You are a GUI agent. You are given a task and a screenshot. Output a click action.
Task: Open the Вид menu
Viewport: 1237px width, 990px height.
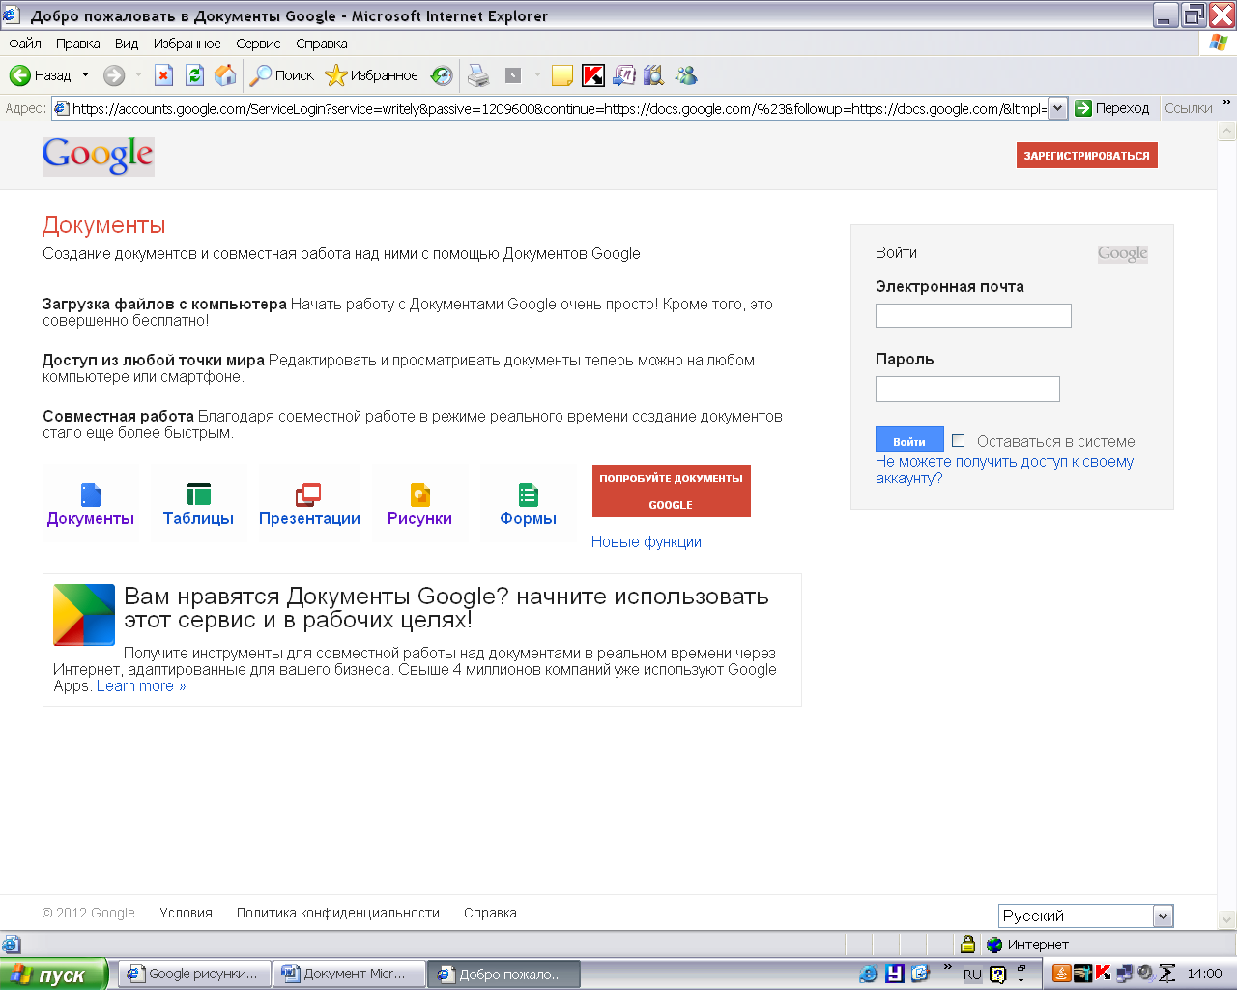pos(127,44)
